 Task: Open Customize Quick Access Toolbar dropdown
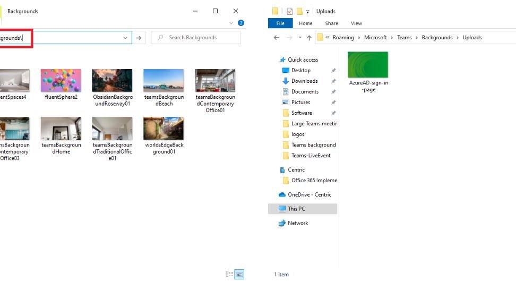pos(308,12)
